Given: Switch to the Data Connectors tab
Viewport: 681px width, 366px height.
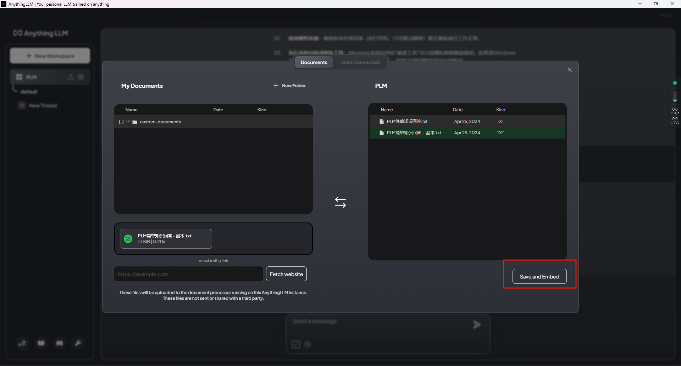Looking at the screenshot, I should (x=360, y=62).
